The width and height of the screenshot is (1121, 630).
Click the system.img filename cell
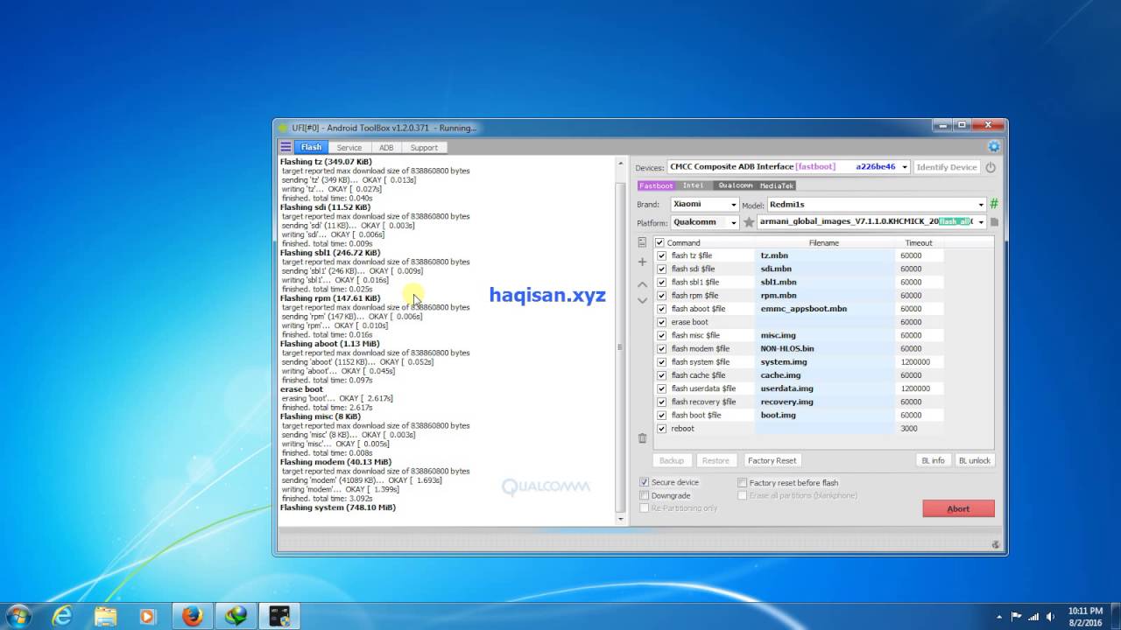(824, 362)
